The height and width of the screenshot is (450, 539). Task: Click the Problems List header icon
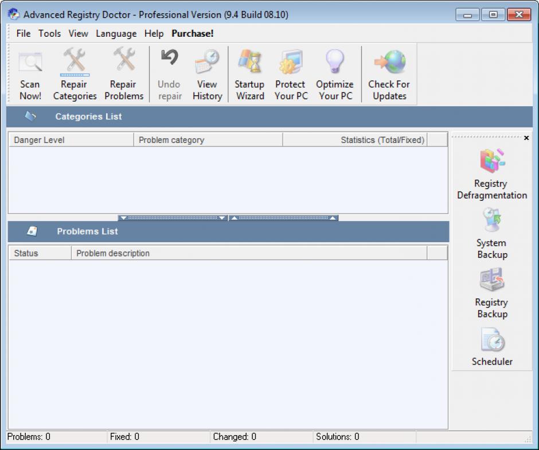tap(32, 231)
